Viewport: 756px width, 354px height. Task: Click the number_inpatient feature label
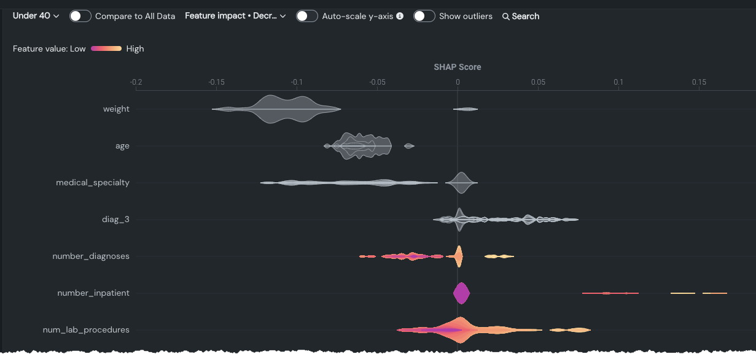[93, 293]
